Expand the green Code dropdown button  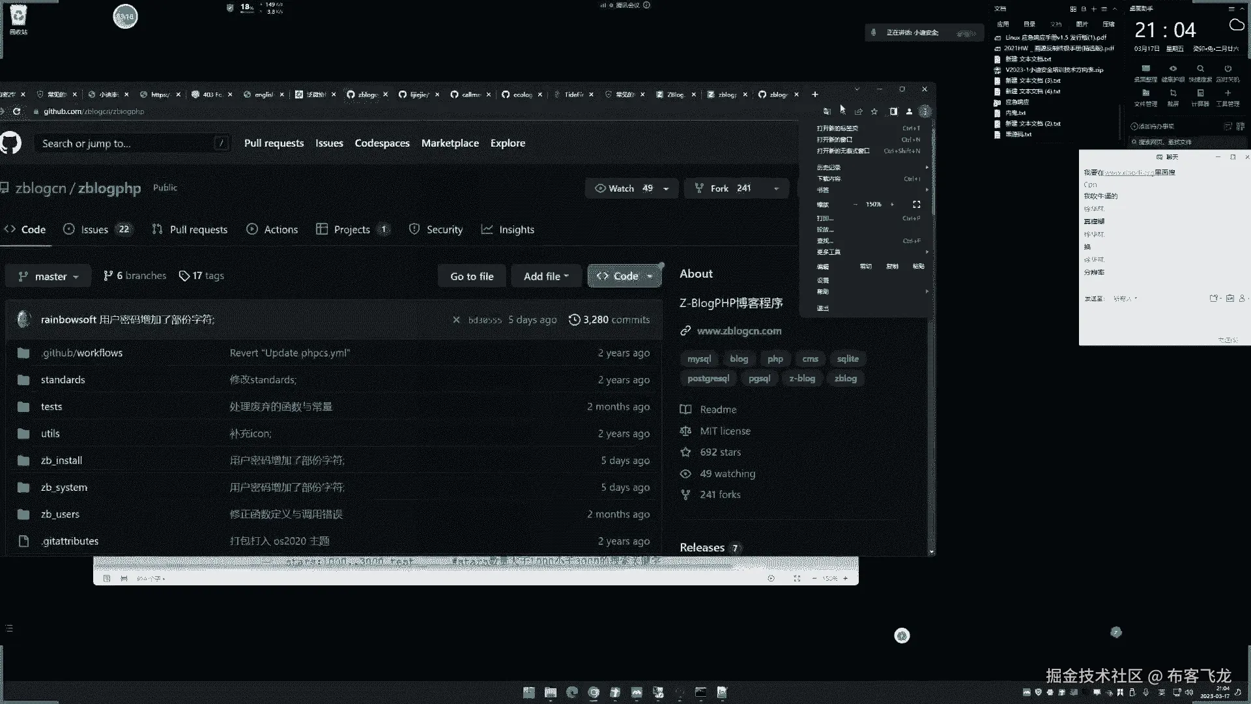tap(624, 276)
